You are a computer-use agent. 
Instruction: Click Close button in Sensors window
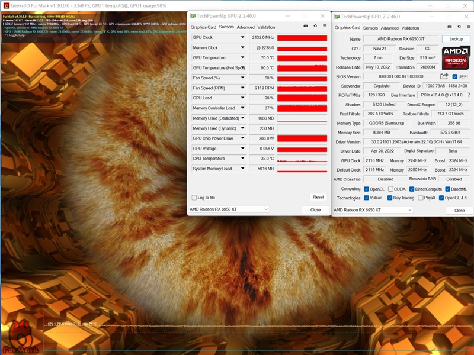(x=315, y=209)
